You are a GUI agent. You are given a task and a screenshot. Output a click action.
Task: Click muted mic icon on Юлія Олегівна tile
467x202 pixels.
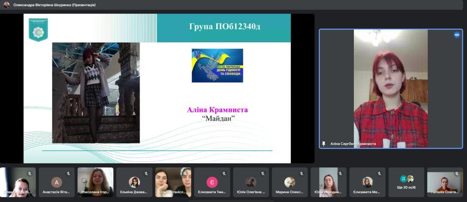263,173
